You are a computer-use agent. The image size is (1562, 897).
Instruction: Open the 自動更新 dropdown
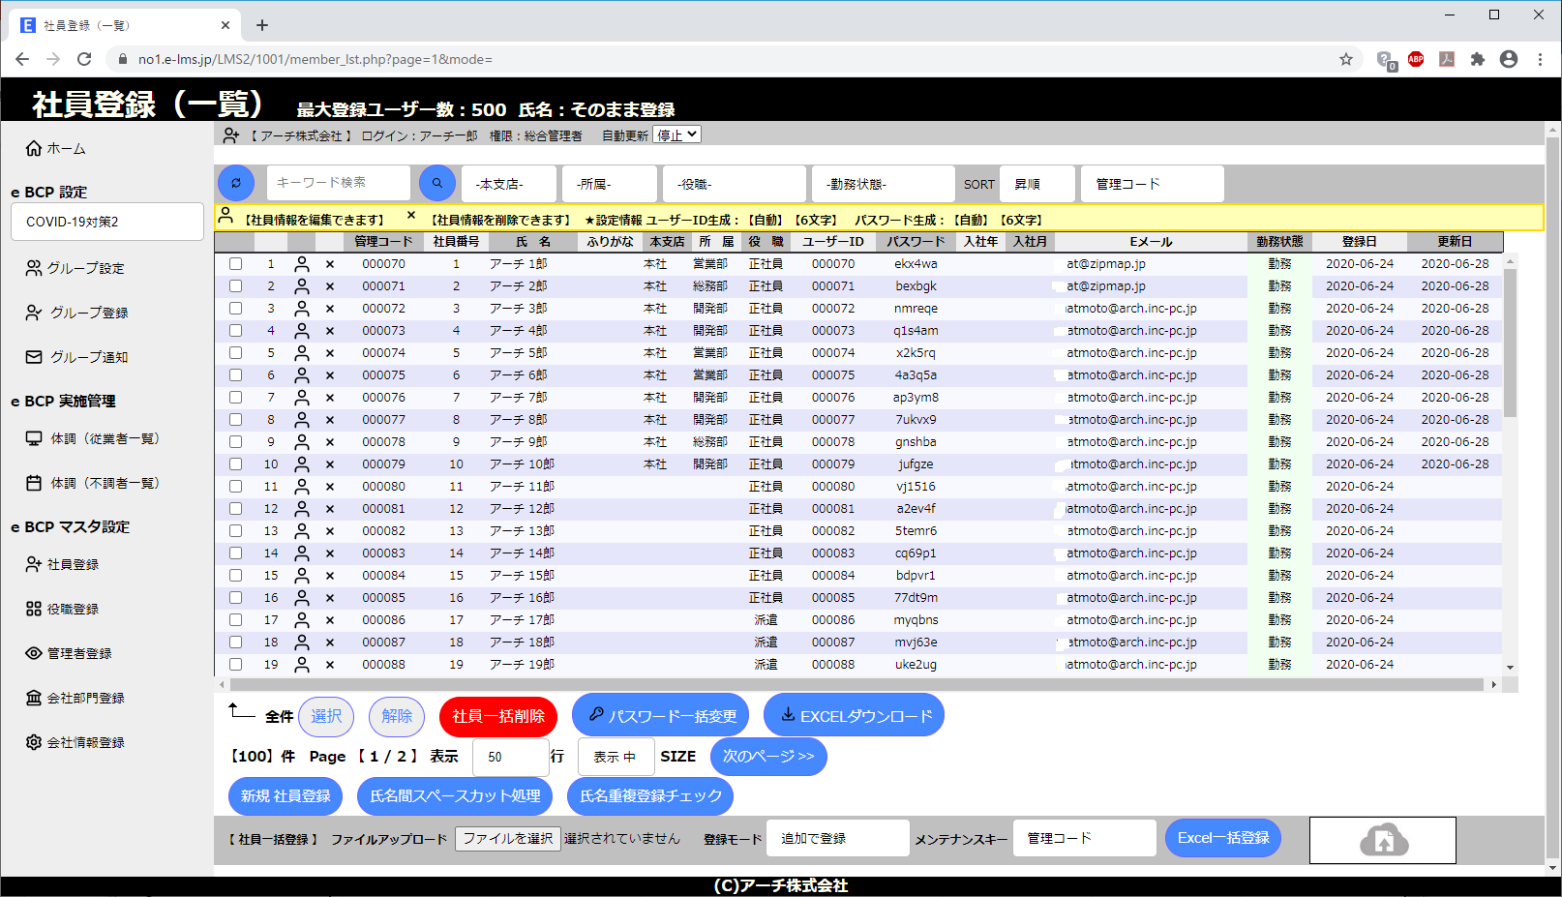pyautogui.click(x=676, y=135)
